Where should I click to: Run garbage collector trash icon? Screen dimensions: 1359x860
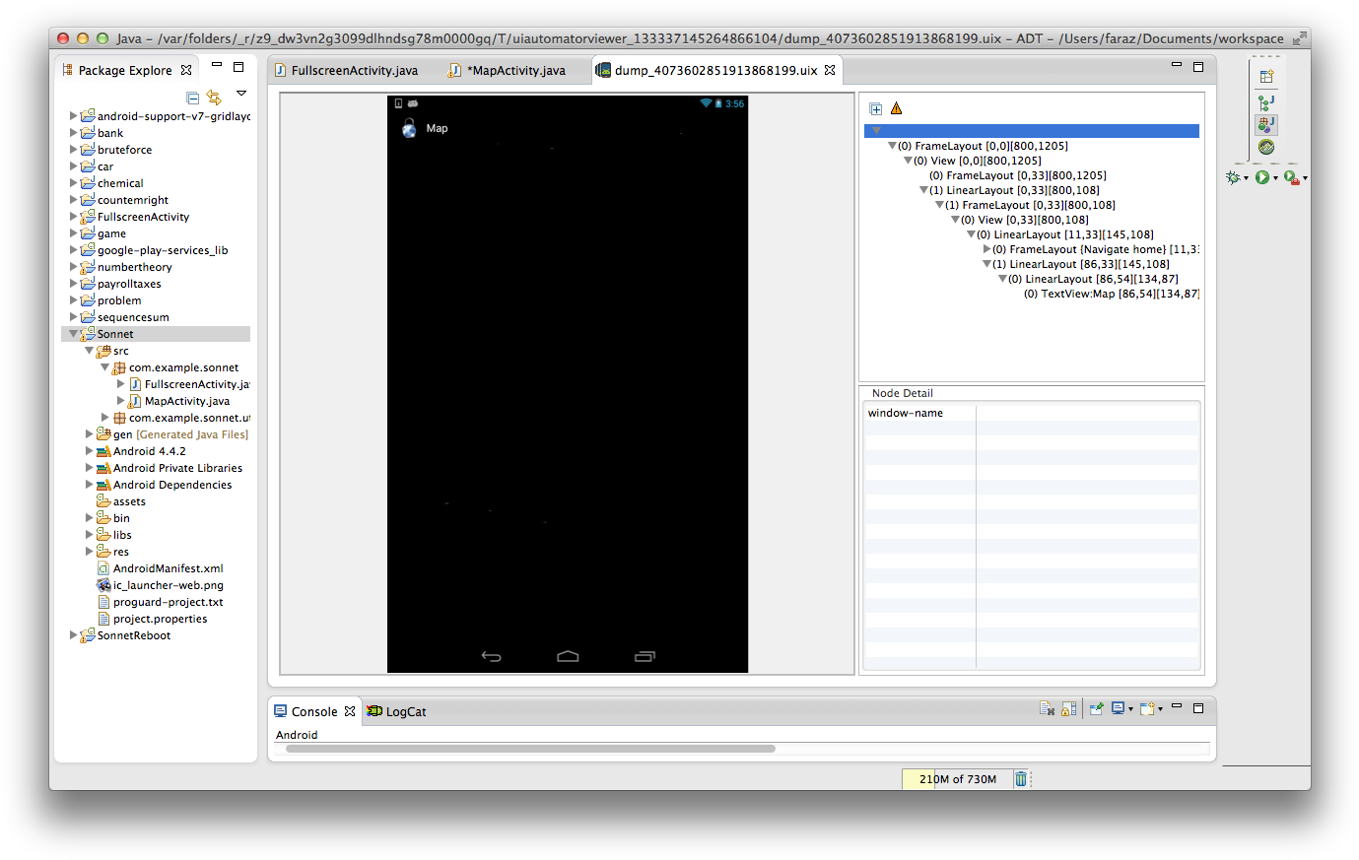pos(1021,779)
